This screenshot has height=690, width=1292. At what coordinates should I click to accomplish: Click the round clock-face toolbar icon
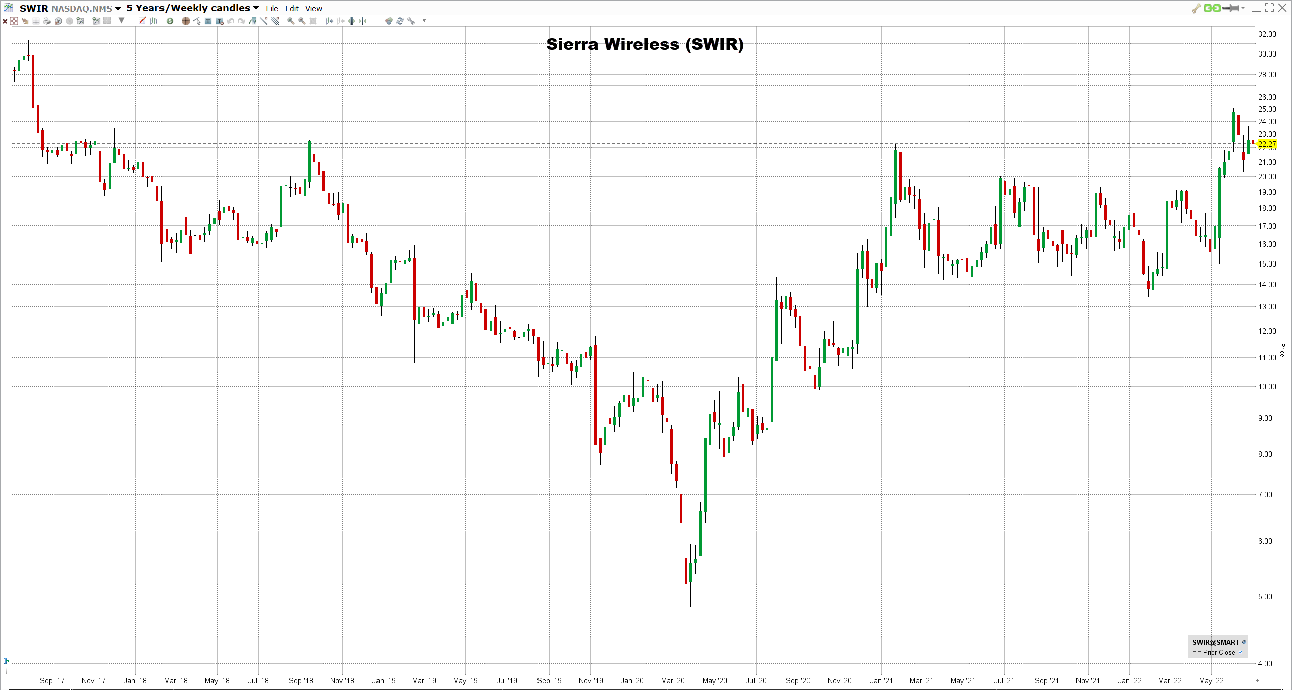[58, 21]
